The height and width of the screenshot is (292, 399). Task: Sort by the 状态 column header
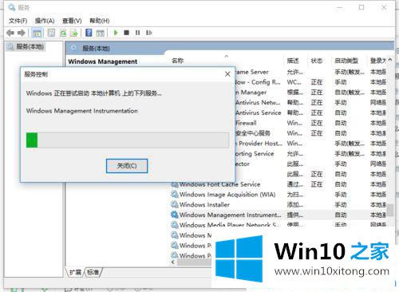(317, 61)
